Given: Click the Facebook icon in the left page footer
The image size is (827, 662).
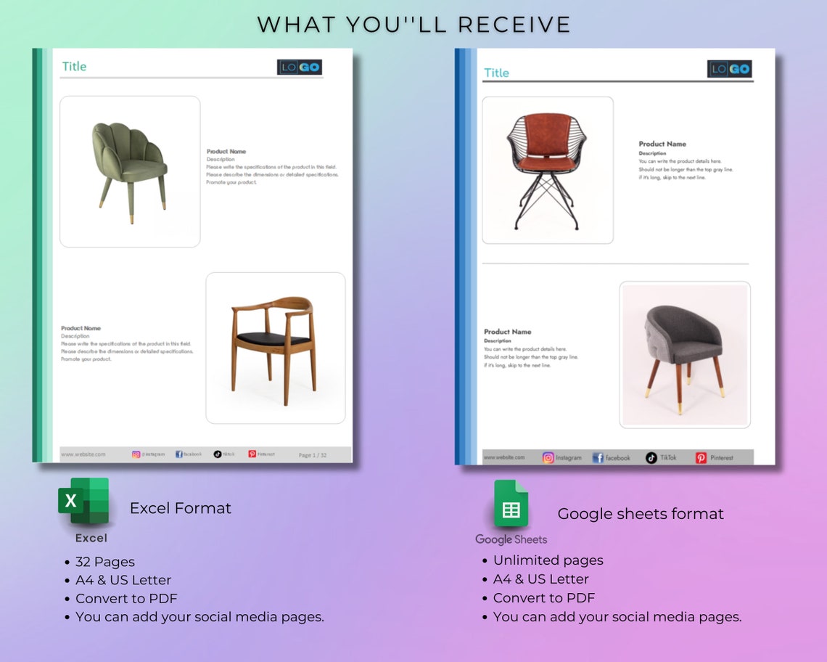Looking at the screenshot, I should pyautogui.click(x=179, y=454).
